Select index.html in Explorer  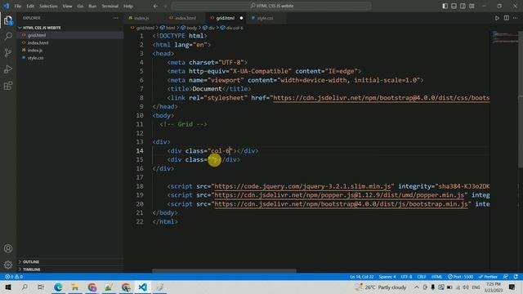click(38, 42)
